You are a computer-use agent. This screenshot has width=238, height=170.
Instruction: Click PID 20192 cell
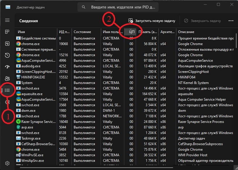[x=63, y=72]
